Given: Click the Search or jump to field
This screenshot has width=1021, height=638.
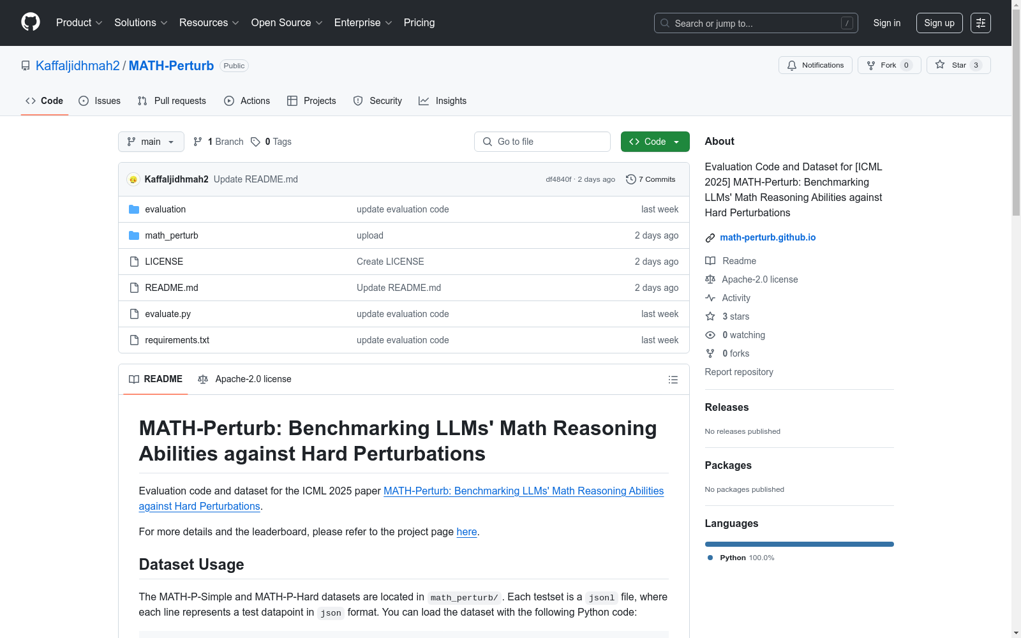Looking at the screenshot, I should 756,23.
